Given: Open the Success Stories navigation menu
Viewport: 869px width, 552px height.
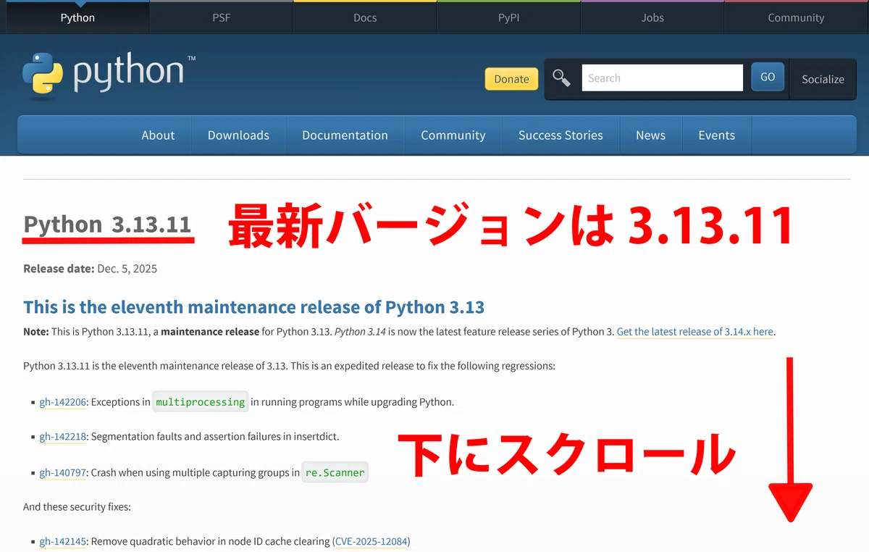Looking at the screenshot, I should tap(561, 135).
